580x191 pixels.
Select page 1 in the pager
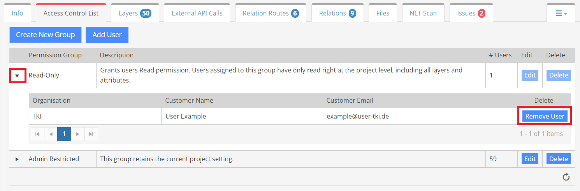[64, 134]
